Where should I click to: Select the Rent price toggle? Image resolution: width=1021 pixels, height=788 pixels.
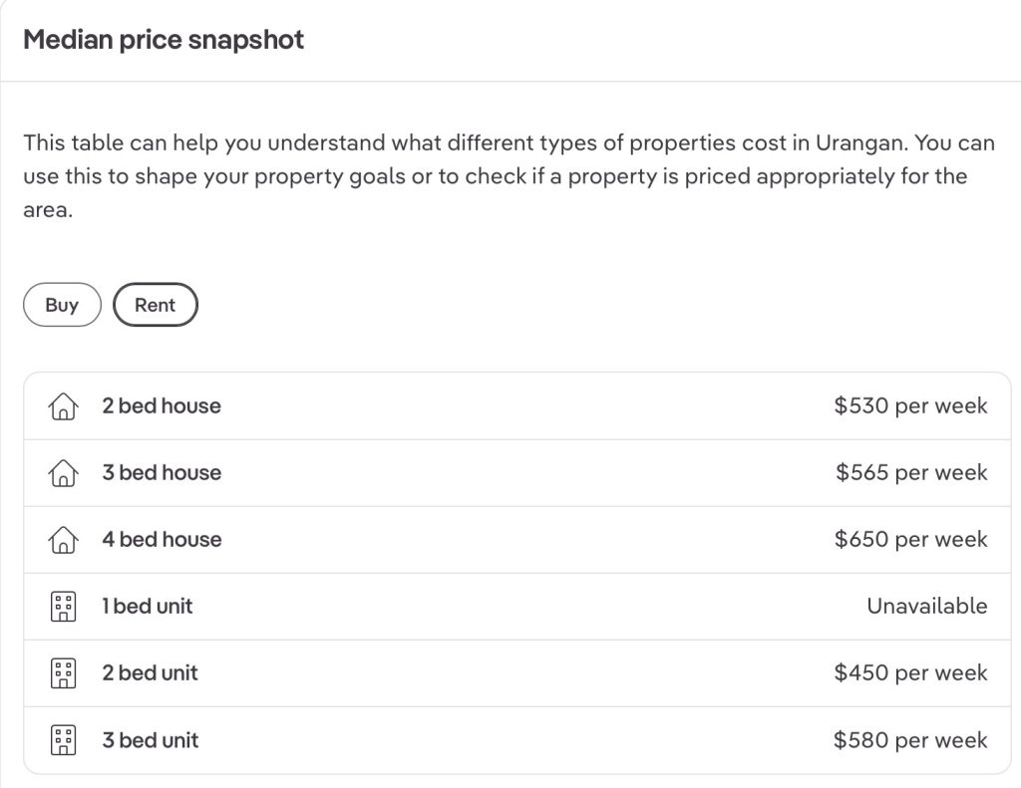(x=156, y=306)
